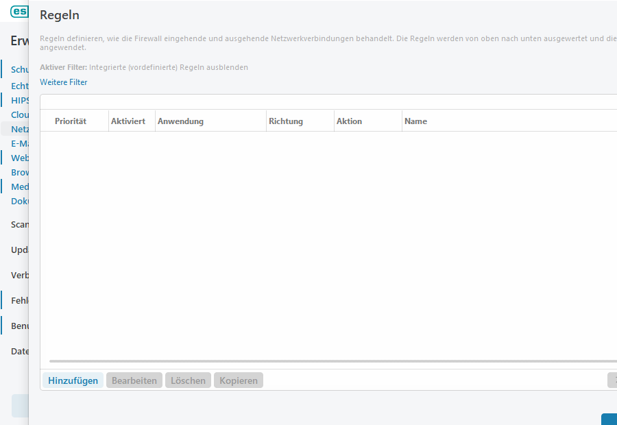Click the Bearbeiten button

pos(134,380)
